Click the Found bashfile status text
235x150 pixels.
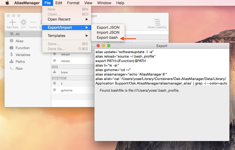[140, 90]
